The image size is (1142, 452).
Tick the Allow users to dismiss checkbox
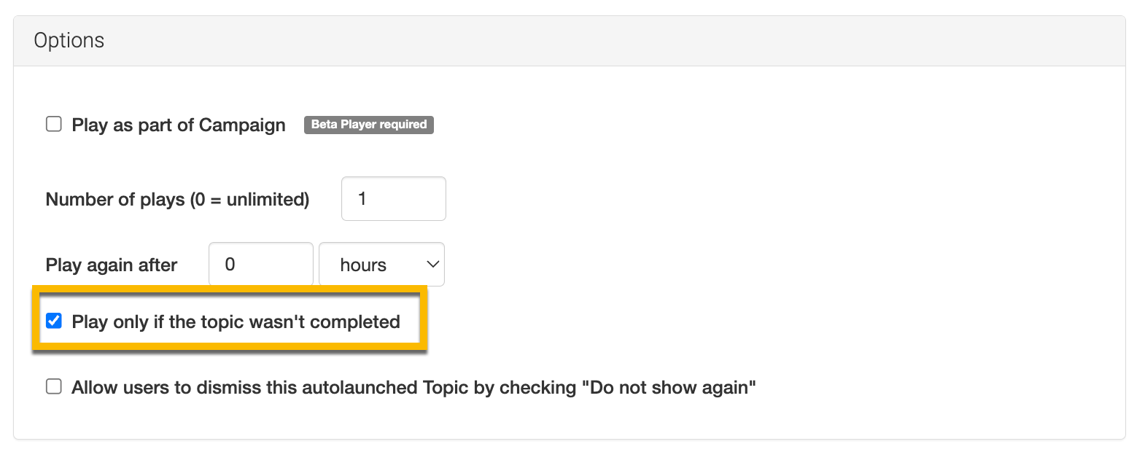point(54,387)
